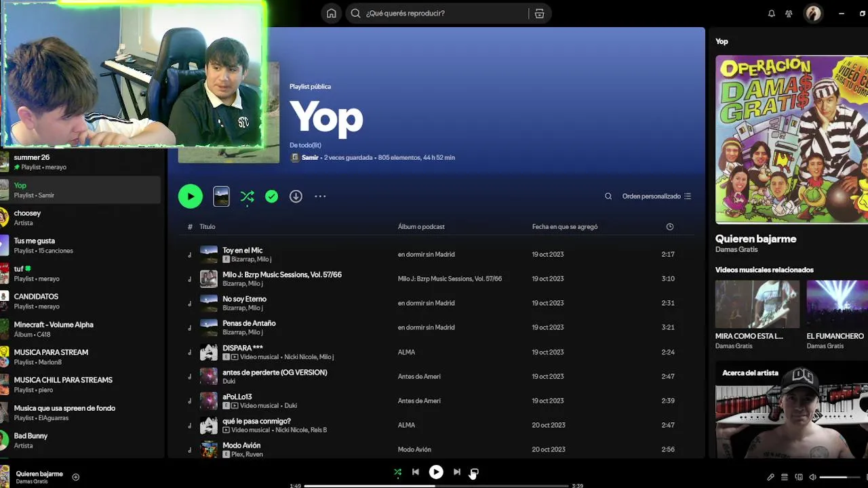Open 'tuf' playlist in sidebar
This screenshot has height=488, width=868.
81,273
